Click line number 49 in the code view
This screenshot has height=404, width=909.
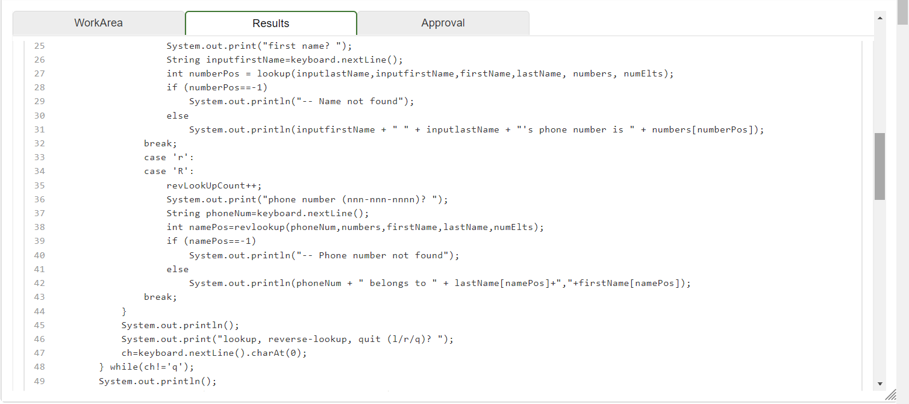point(39,381)
